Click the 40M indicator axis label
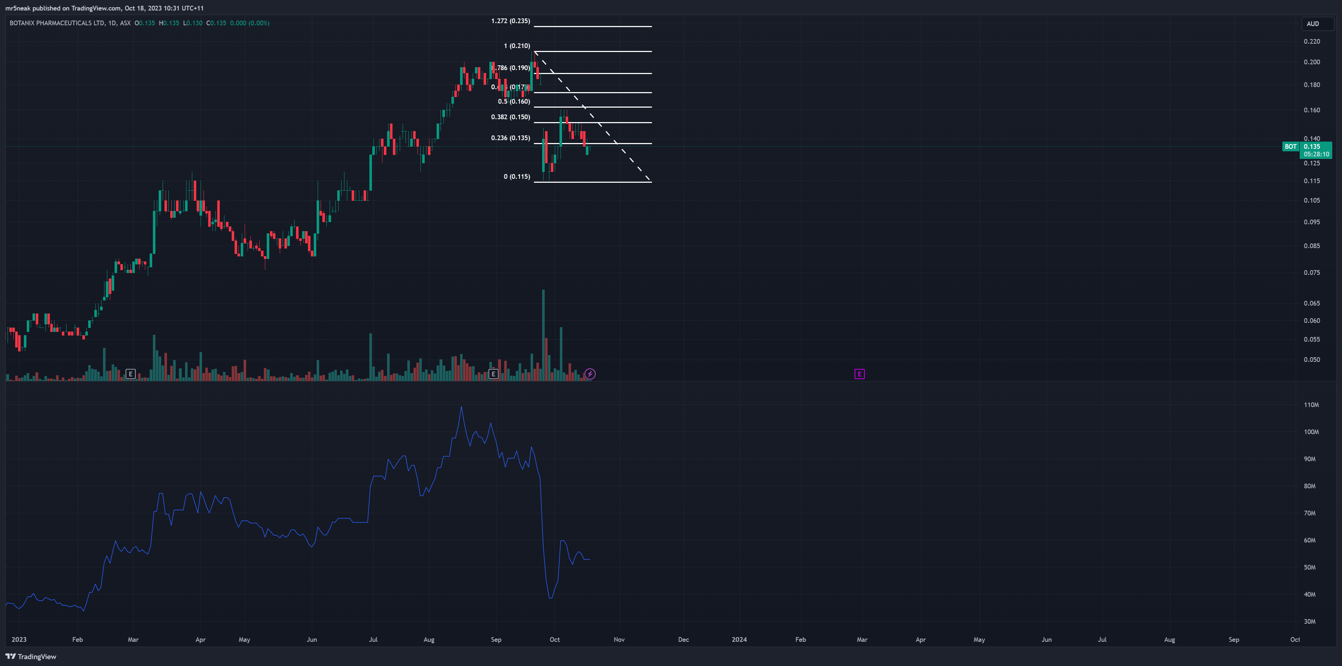Viewport: 1342px width, 666px height. 1310,594
